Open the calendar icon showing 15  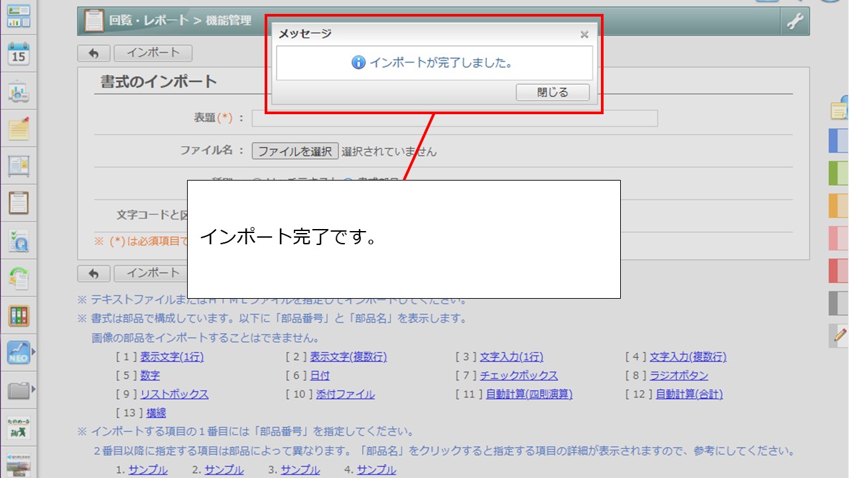pos(19,53)
